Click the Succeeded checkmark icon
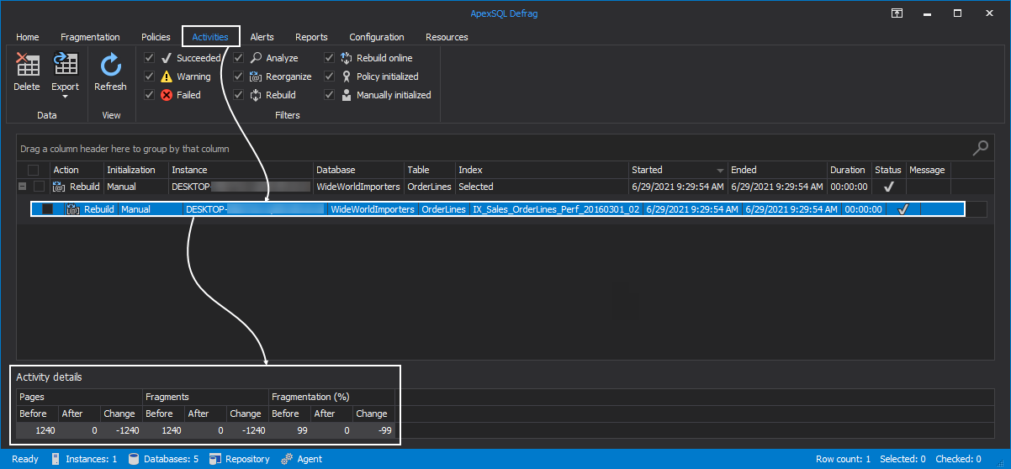 (x=167, y=58)
